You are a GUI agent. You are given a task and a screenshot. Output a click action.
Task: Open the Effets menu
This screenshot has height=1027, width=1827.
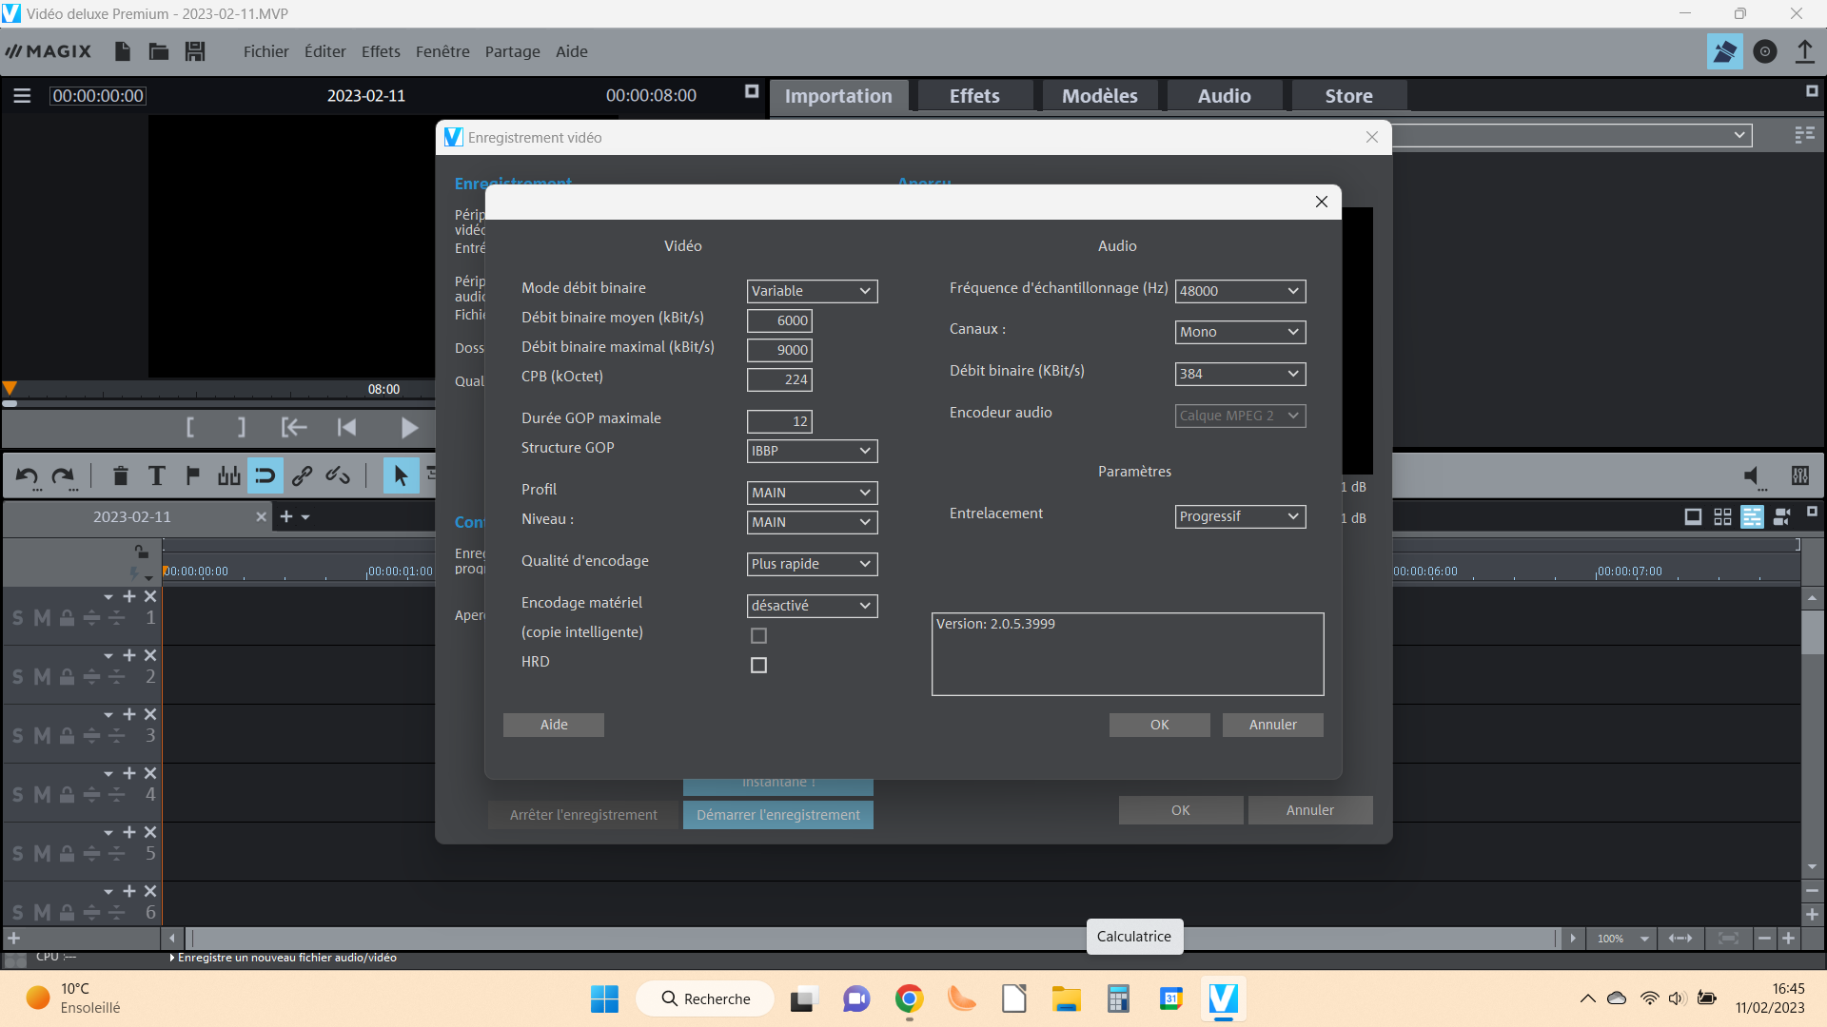(x=381, y=51)
